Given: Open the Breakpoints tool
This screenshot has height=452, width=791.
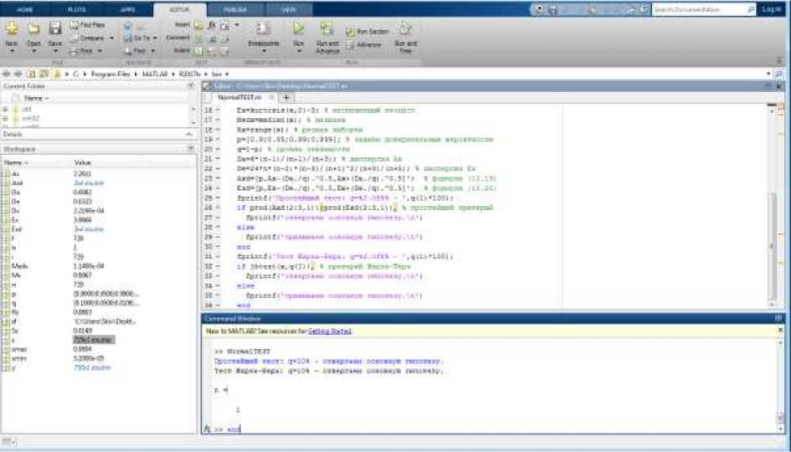Looking at the screenshot, I should [x=263, y=29].
